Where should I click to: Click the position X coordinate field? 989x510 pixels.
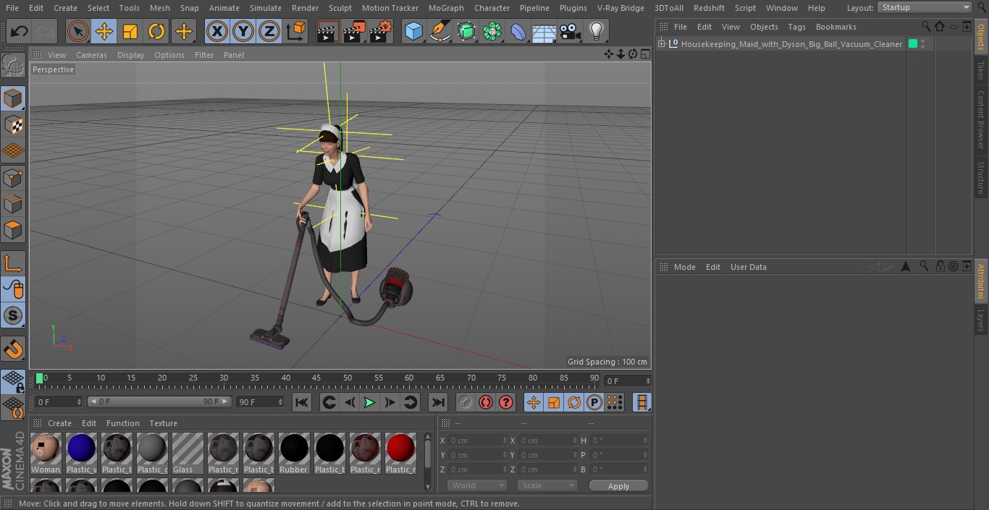[477, 441]
